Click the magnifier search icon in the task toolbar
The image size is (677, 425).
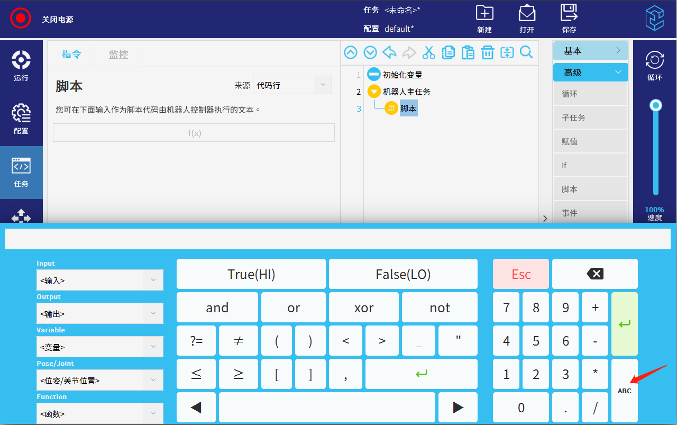[x=526, y=52]
